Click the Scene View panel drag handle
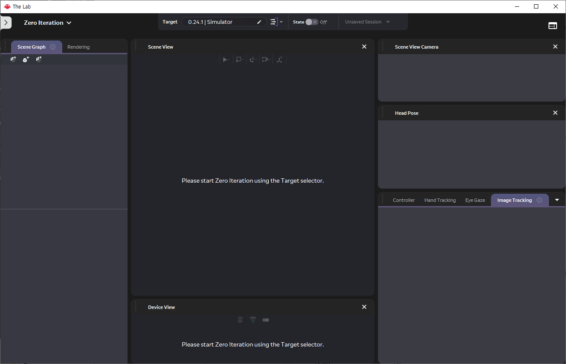Screen dimensions: 566x364 136,47
